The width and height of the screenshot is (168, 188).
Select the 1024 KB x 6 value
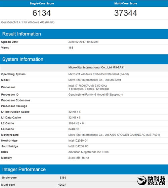[x=76, y=124]
